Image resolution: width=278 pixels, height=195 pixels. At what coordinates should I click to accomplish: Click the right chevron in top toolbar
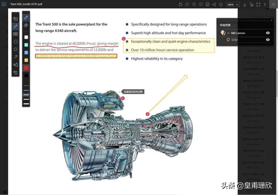(x=265, y=4)
